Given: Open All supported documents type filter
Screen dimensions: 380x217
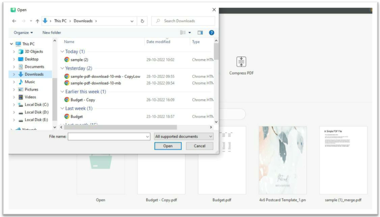Looking at the screenshot, I should click(x=184, y=136).
